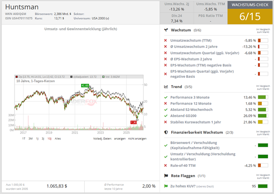
Task: Click the Wachstum sprout icon
Action: tap(166, 30)
